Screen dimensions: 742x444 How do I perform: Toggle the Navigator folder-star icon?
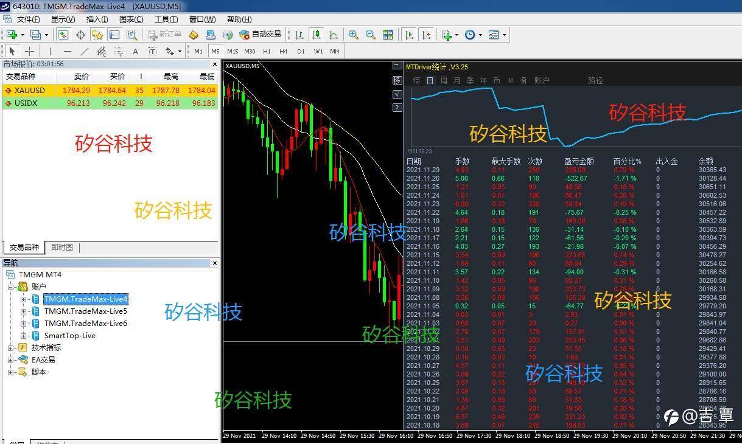point(97,35)
